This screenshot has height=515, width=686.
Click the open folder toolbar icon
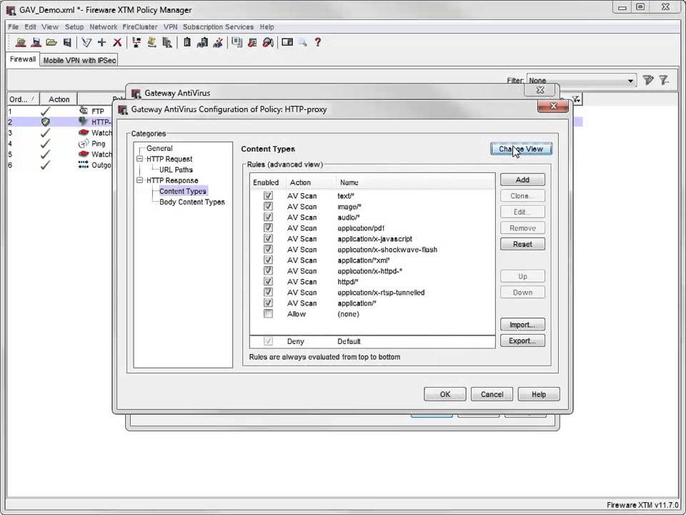(51, 42)
